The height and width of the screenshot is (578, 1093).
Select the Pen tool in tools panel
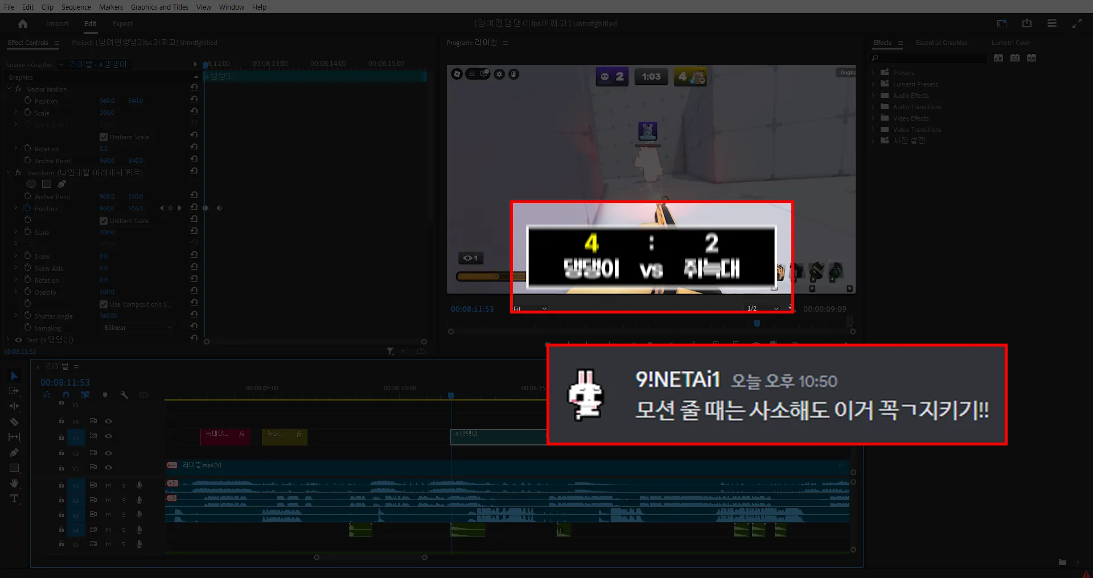[x=14, y=452]
